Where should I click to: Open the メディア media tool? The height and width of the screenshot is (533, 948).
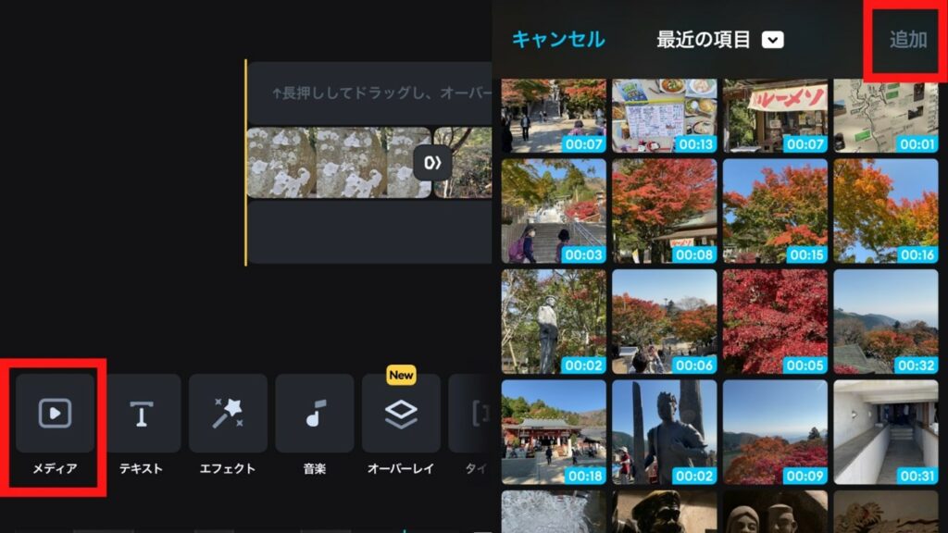point(55,414)
